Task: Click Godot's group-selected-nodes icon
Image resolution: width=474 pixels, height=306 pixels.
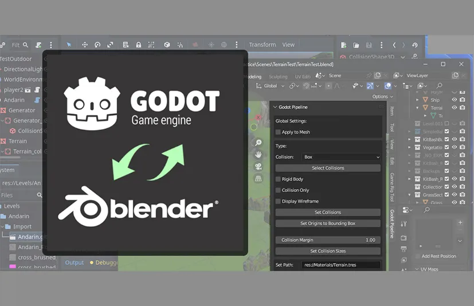Action: point(151,45)
